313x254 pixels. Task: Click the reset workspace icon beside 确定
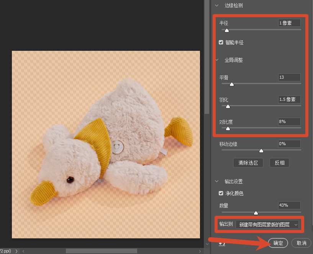click(222, 244)
